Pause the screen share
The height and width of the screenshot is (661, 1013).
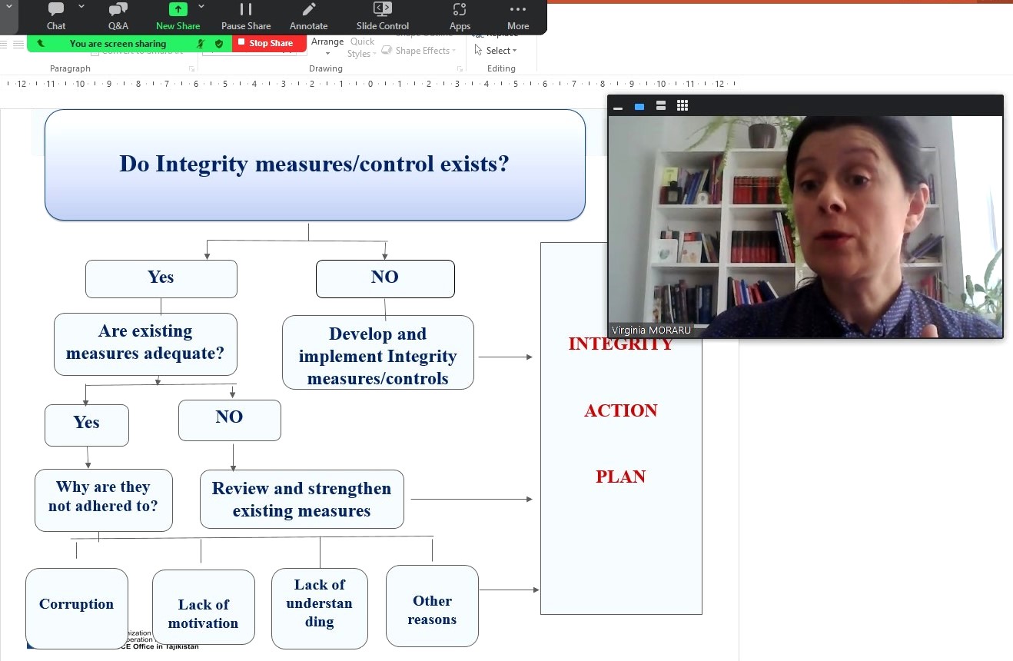click(x=246, y=16)
